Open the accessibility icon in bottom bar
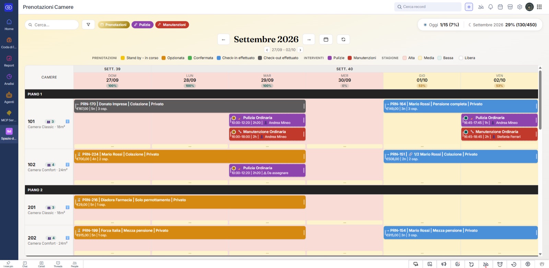549x268 pixels. (x=528, y=264)
